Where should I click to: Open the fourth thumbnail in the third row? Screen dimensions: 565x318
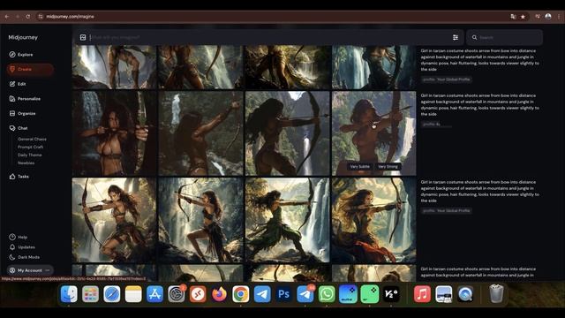[x=373, y=220]
